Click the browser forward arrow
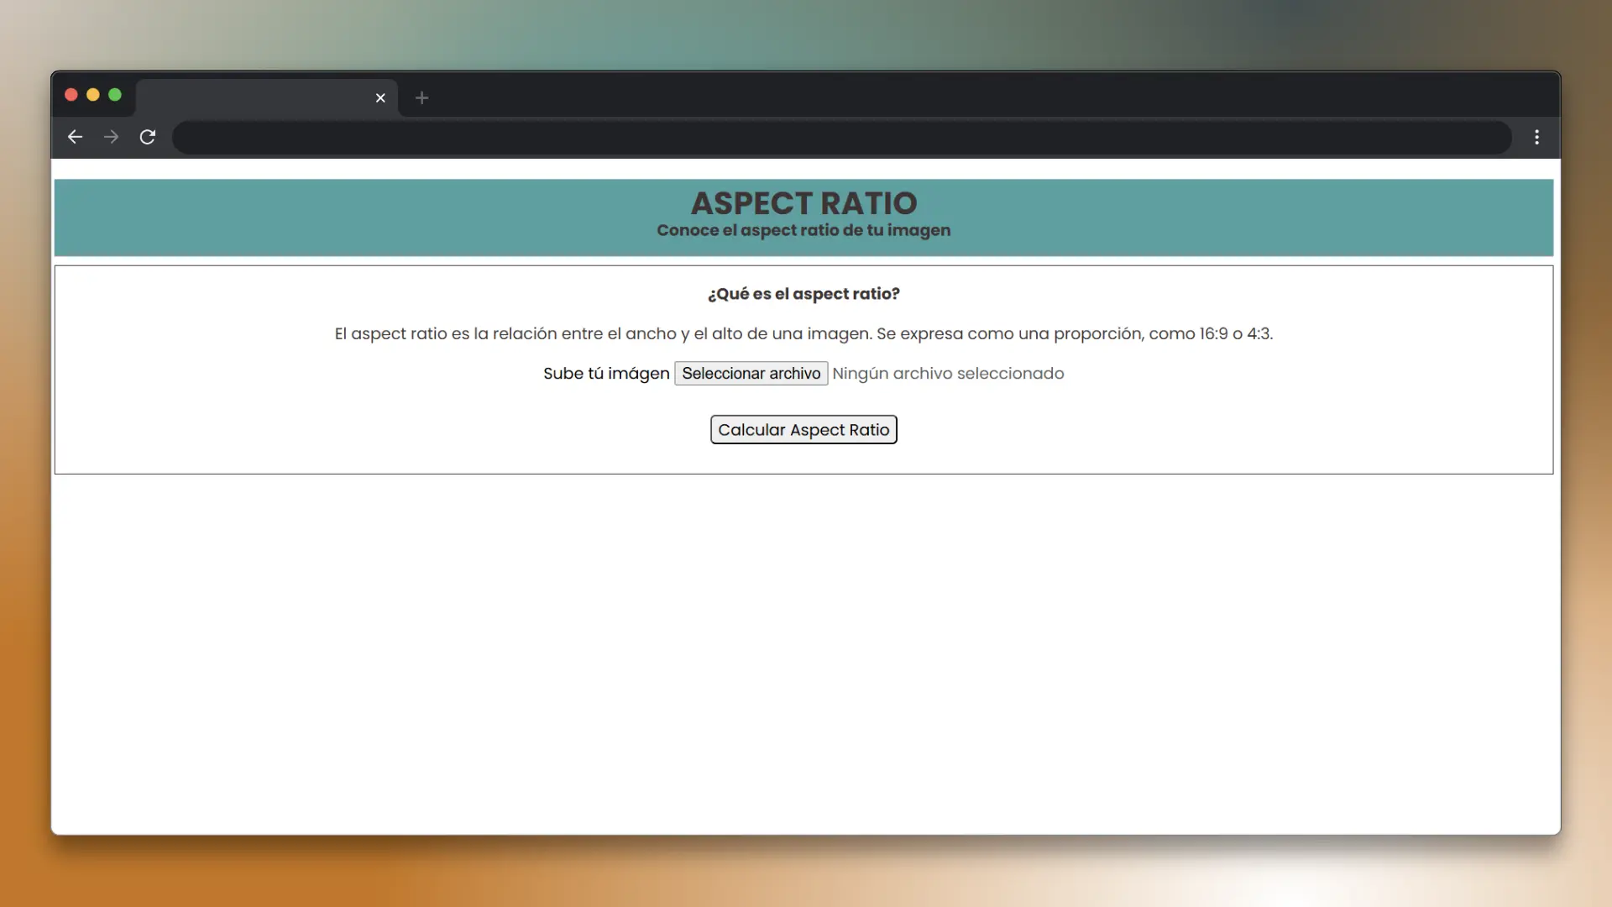Screen dimensions: 1612x907 pos(111,137)
